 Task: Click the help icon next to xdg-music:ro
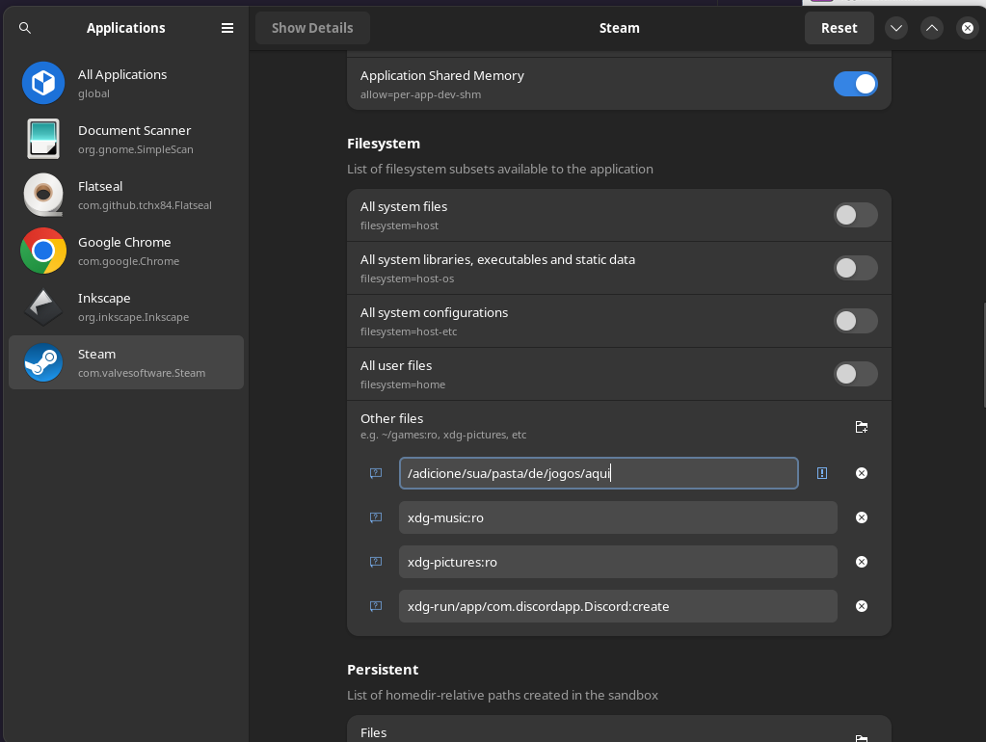tap(376, 517)
